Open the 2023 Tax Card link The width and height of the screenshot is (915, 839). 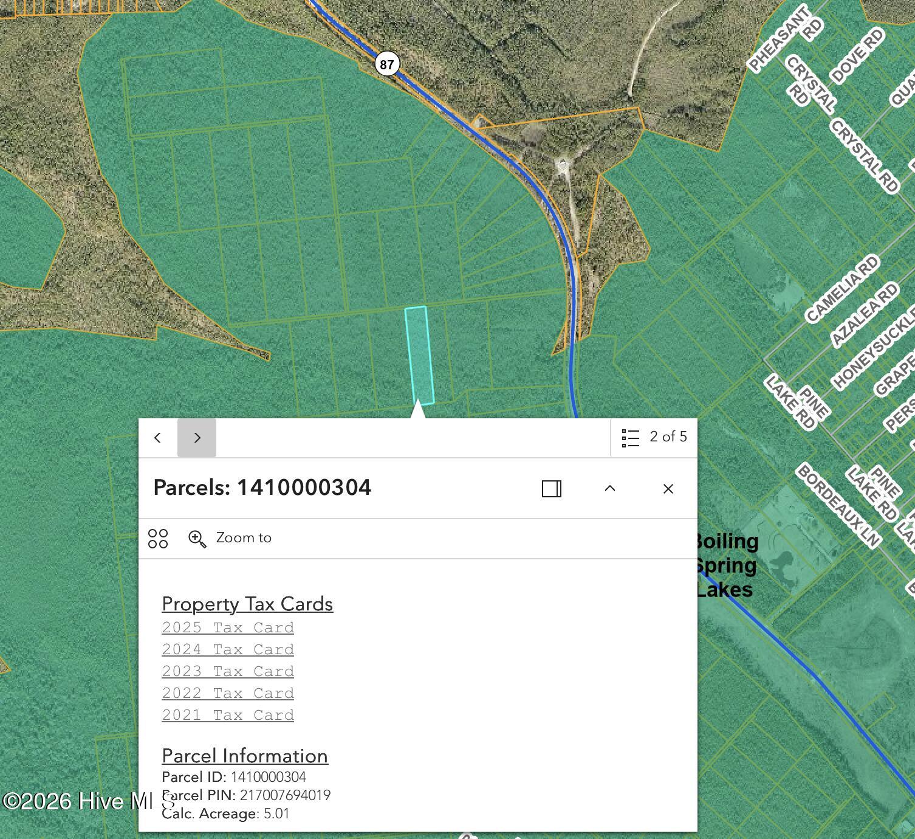pyautogui.click(x=228, y=671)
